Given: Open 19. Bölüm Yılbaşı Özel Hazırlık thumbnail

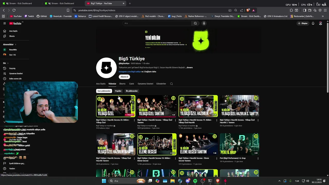Looking at the screenshot, I should click(198, 106).
